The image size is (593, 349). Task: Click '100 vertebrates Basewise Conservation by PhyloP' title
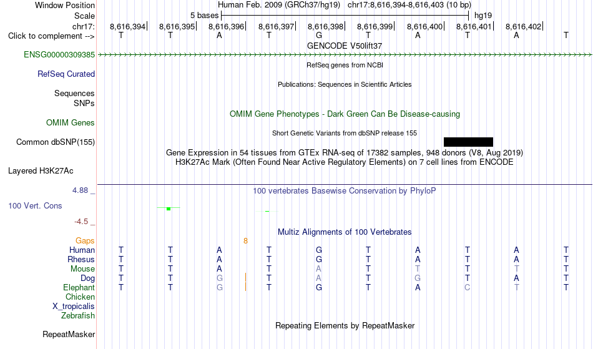tap(345, 190)
